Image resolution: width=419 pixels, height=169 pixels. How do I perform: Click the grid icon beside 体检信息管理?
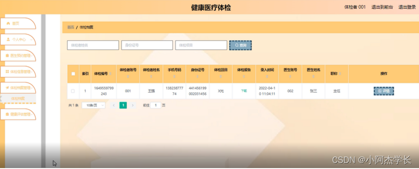pos(7,72)
